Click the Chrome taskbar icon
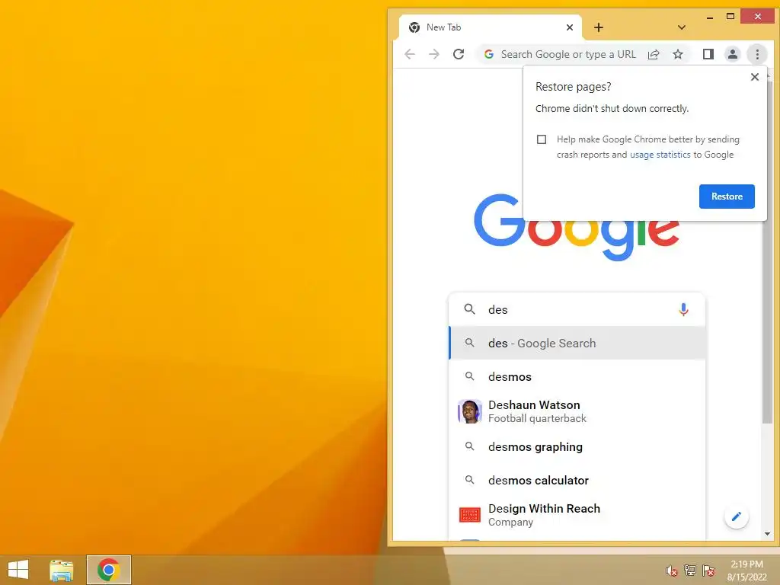 click(109, 570)
